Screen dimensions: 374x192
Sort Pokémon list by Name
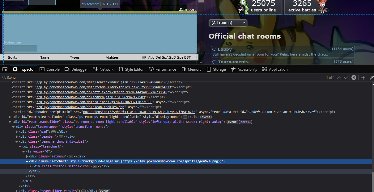pyautogui.click(x=44, y=57)
